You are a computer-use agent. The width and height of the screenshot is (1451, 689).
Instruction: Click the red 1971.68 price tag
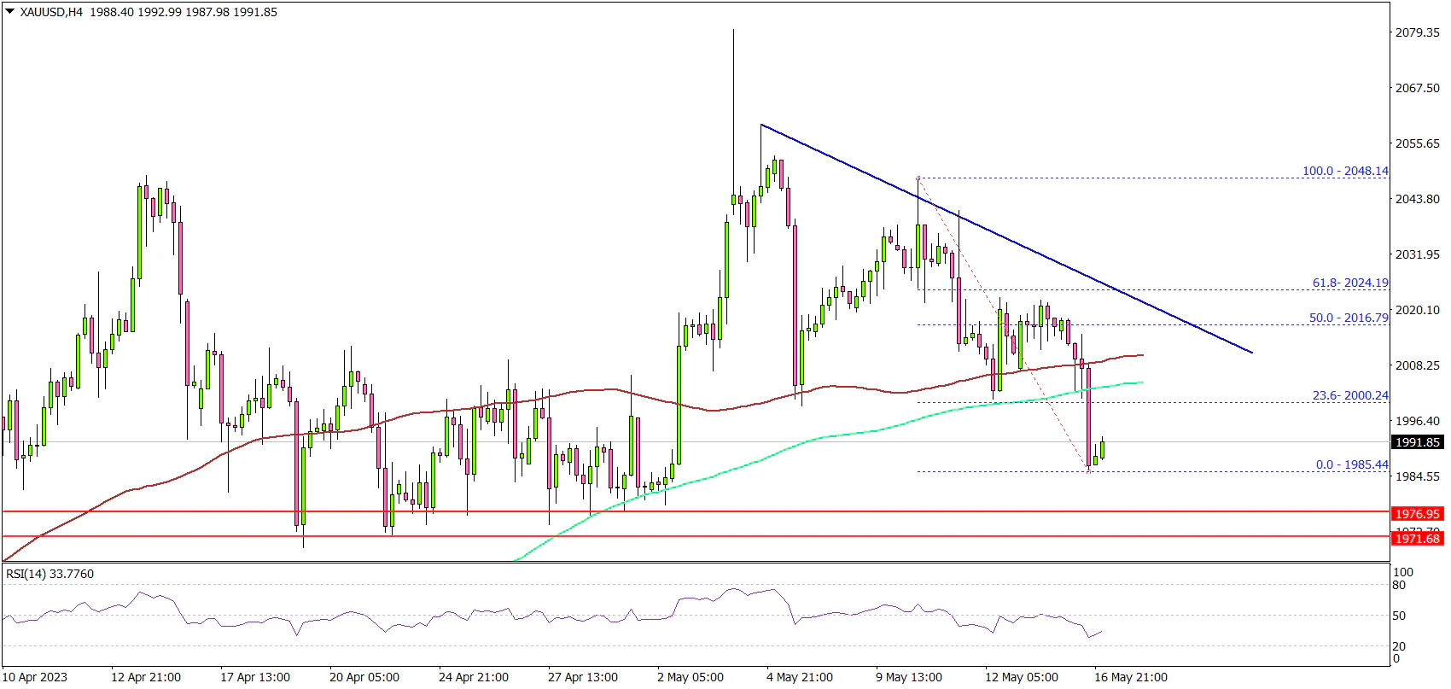[1417, 538]
